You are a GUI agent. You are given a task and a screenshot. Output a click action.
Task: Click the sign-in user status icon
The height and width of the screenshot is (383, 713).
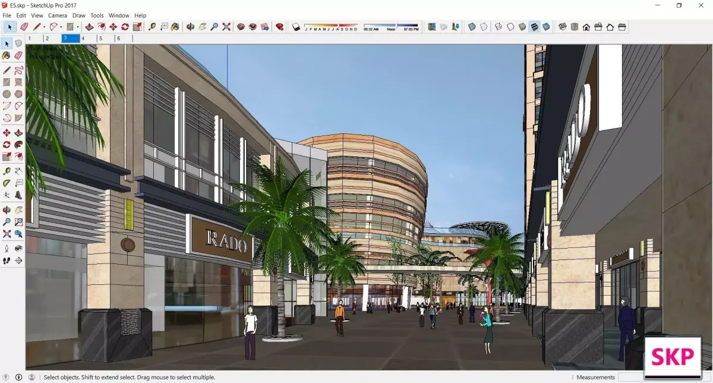coord(31,377)
